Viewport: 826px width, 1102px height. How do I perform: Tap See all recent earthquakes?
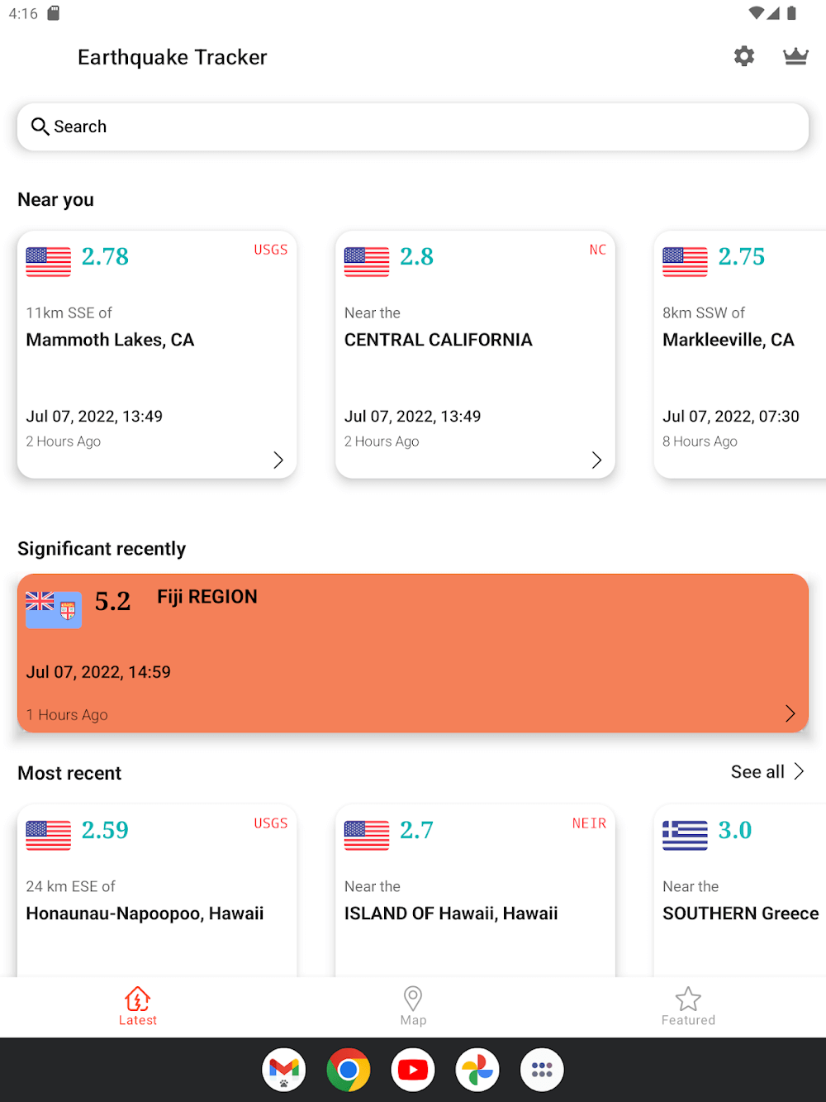[767, 772]
